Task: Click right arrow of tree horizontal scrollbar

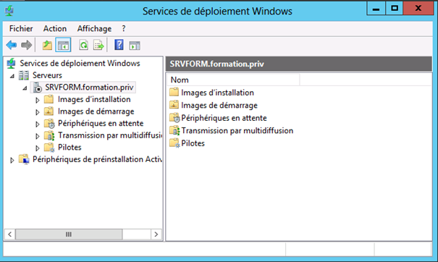Action: tap(156, 234)
